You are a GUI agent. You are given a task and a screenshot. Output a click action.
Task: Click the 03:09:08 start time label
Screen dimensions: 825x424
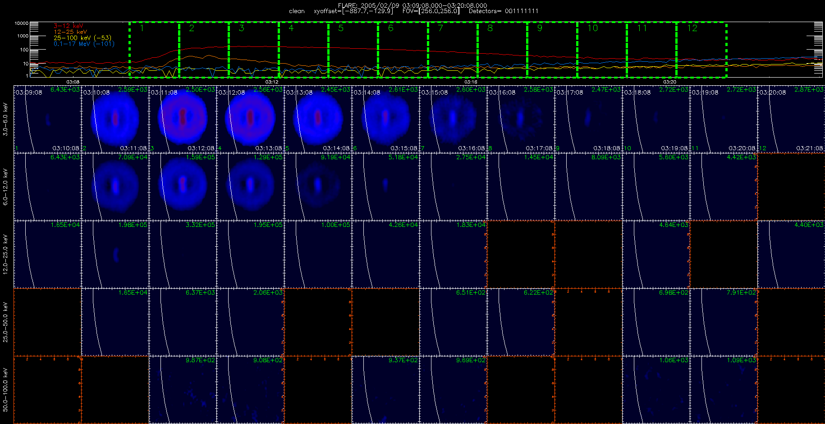(x=29, y=92)
